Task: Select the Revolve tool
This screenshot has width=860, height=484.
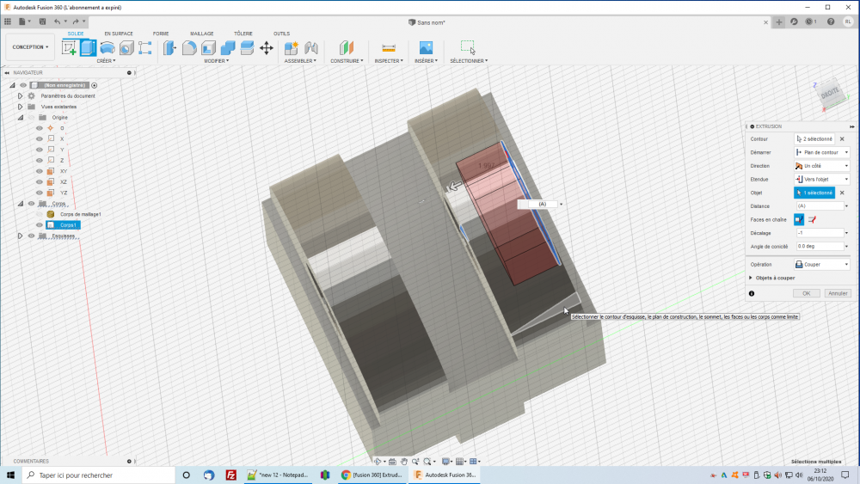Action: coord(107,47)
